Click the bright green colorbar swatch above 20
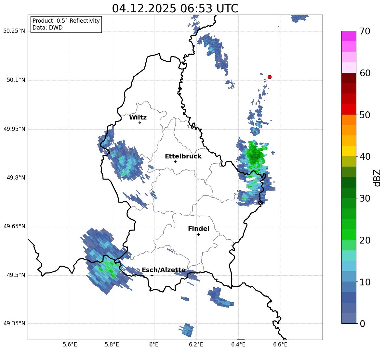The width and height of the screenshot is (385, 351). (x=349, y=234)
